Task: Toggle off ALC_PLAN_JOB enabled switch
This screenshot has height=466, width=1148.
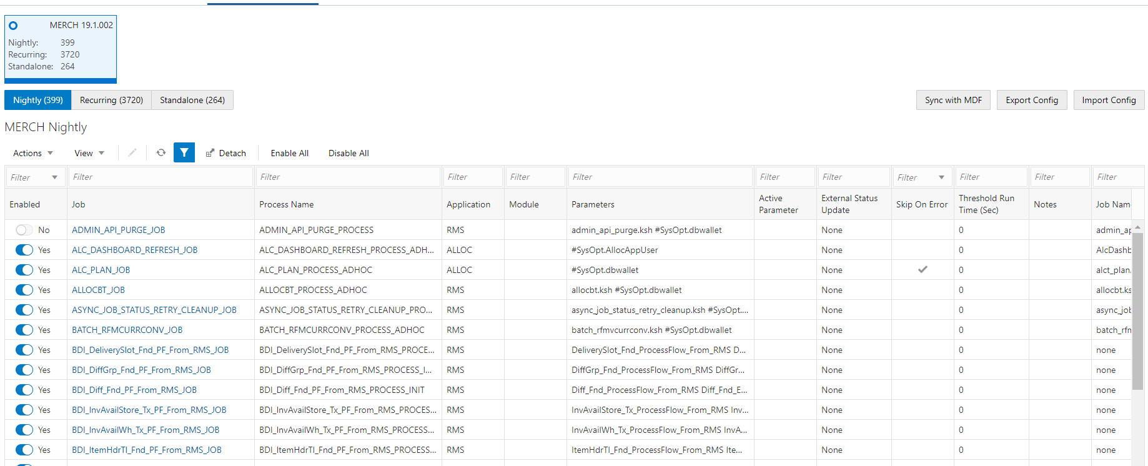Action: (24, 270)
